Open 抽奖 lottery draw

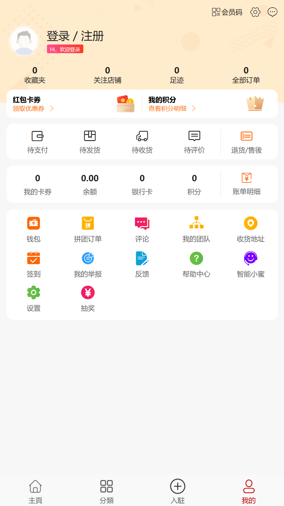tap(88, 299)
